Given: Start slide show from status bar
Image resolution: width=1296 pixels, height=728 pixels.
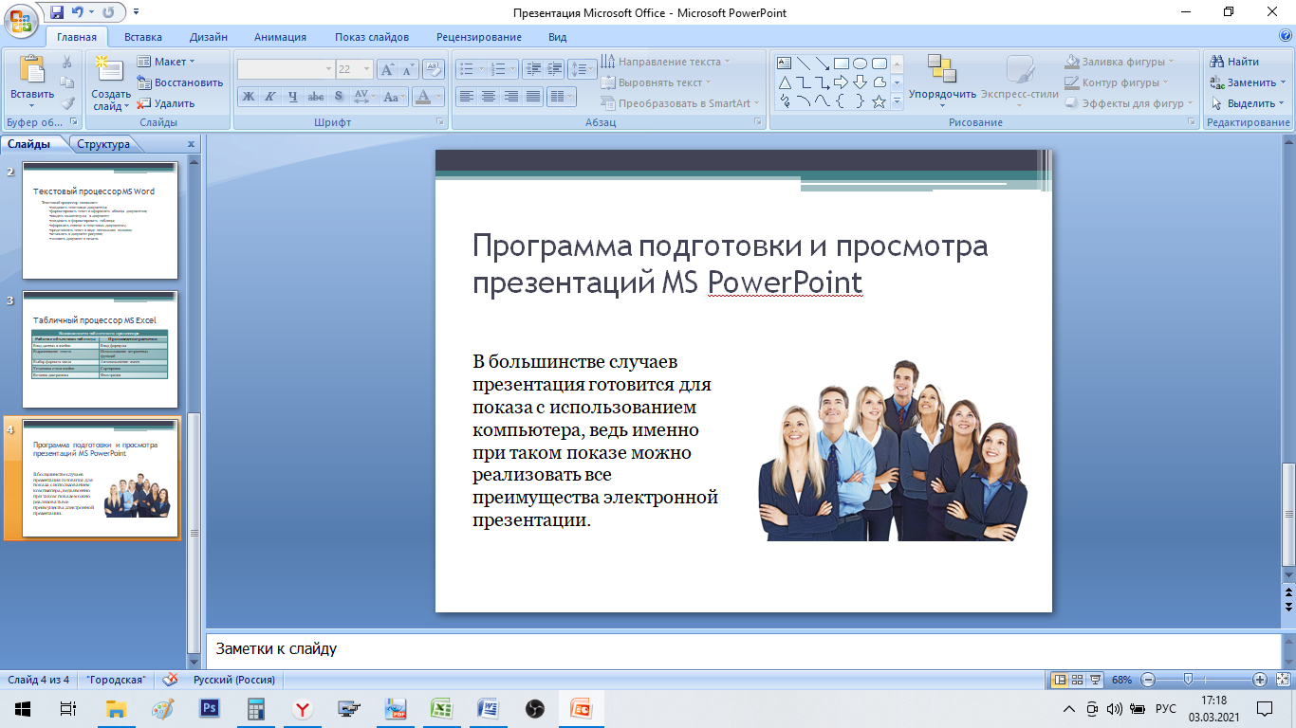Looking at the screenshot, I should (1095, 680).
